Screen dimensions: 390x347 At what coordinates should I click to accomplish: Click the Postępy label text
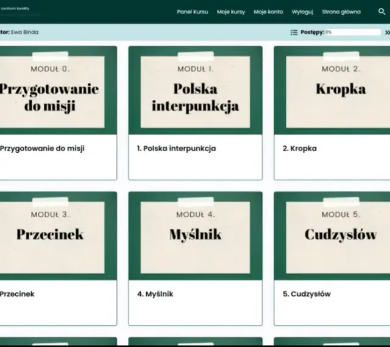point(312,32)
